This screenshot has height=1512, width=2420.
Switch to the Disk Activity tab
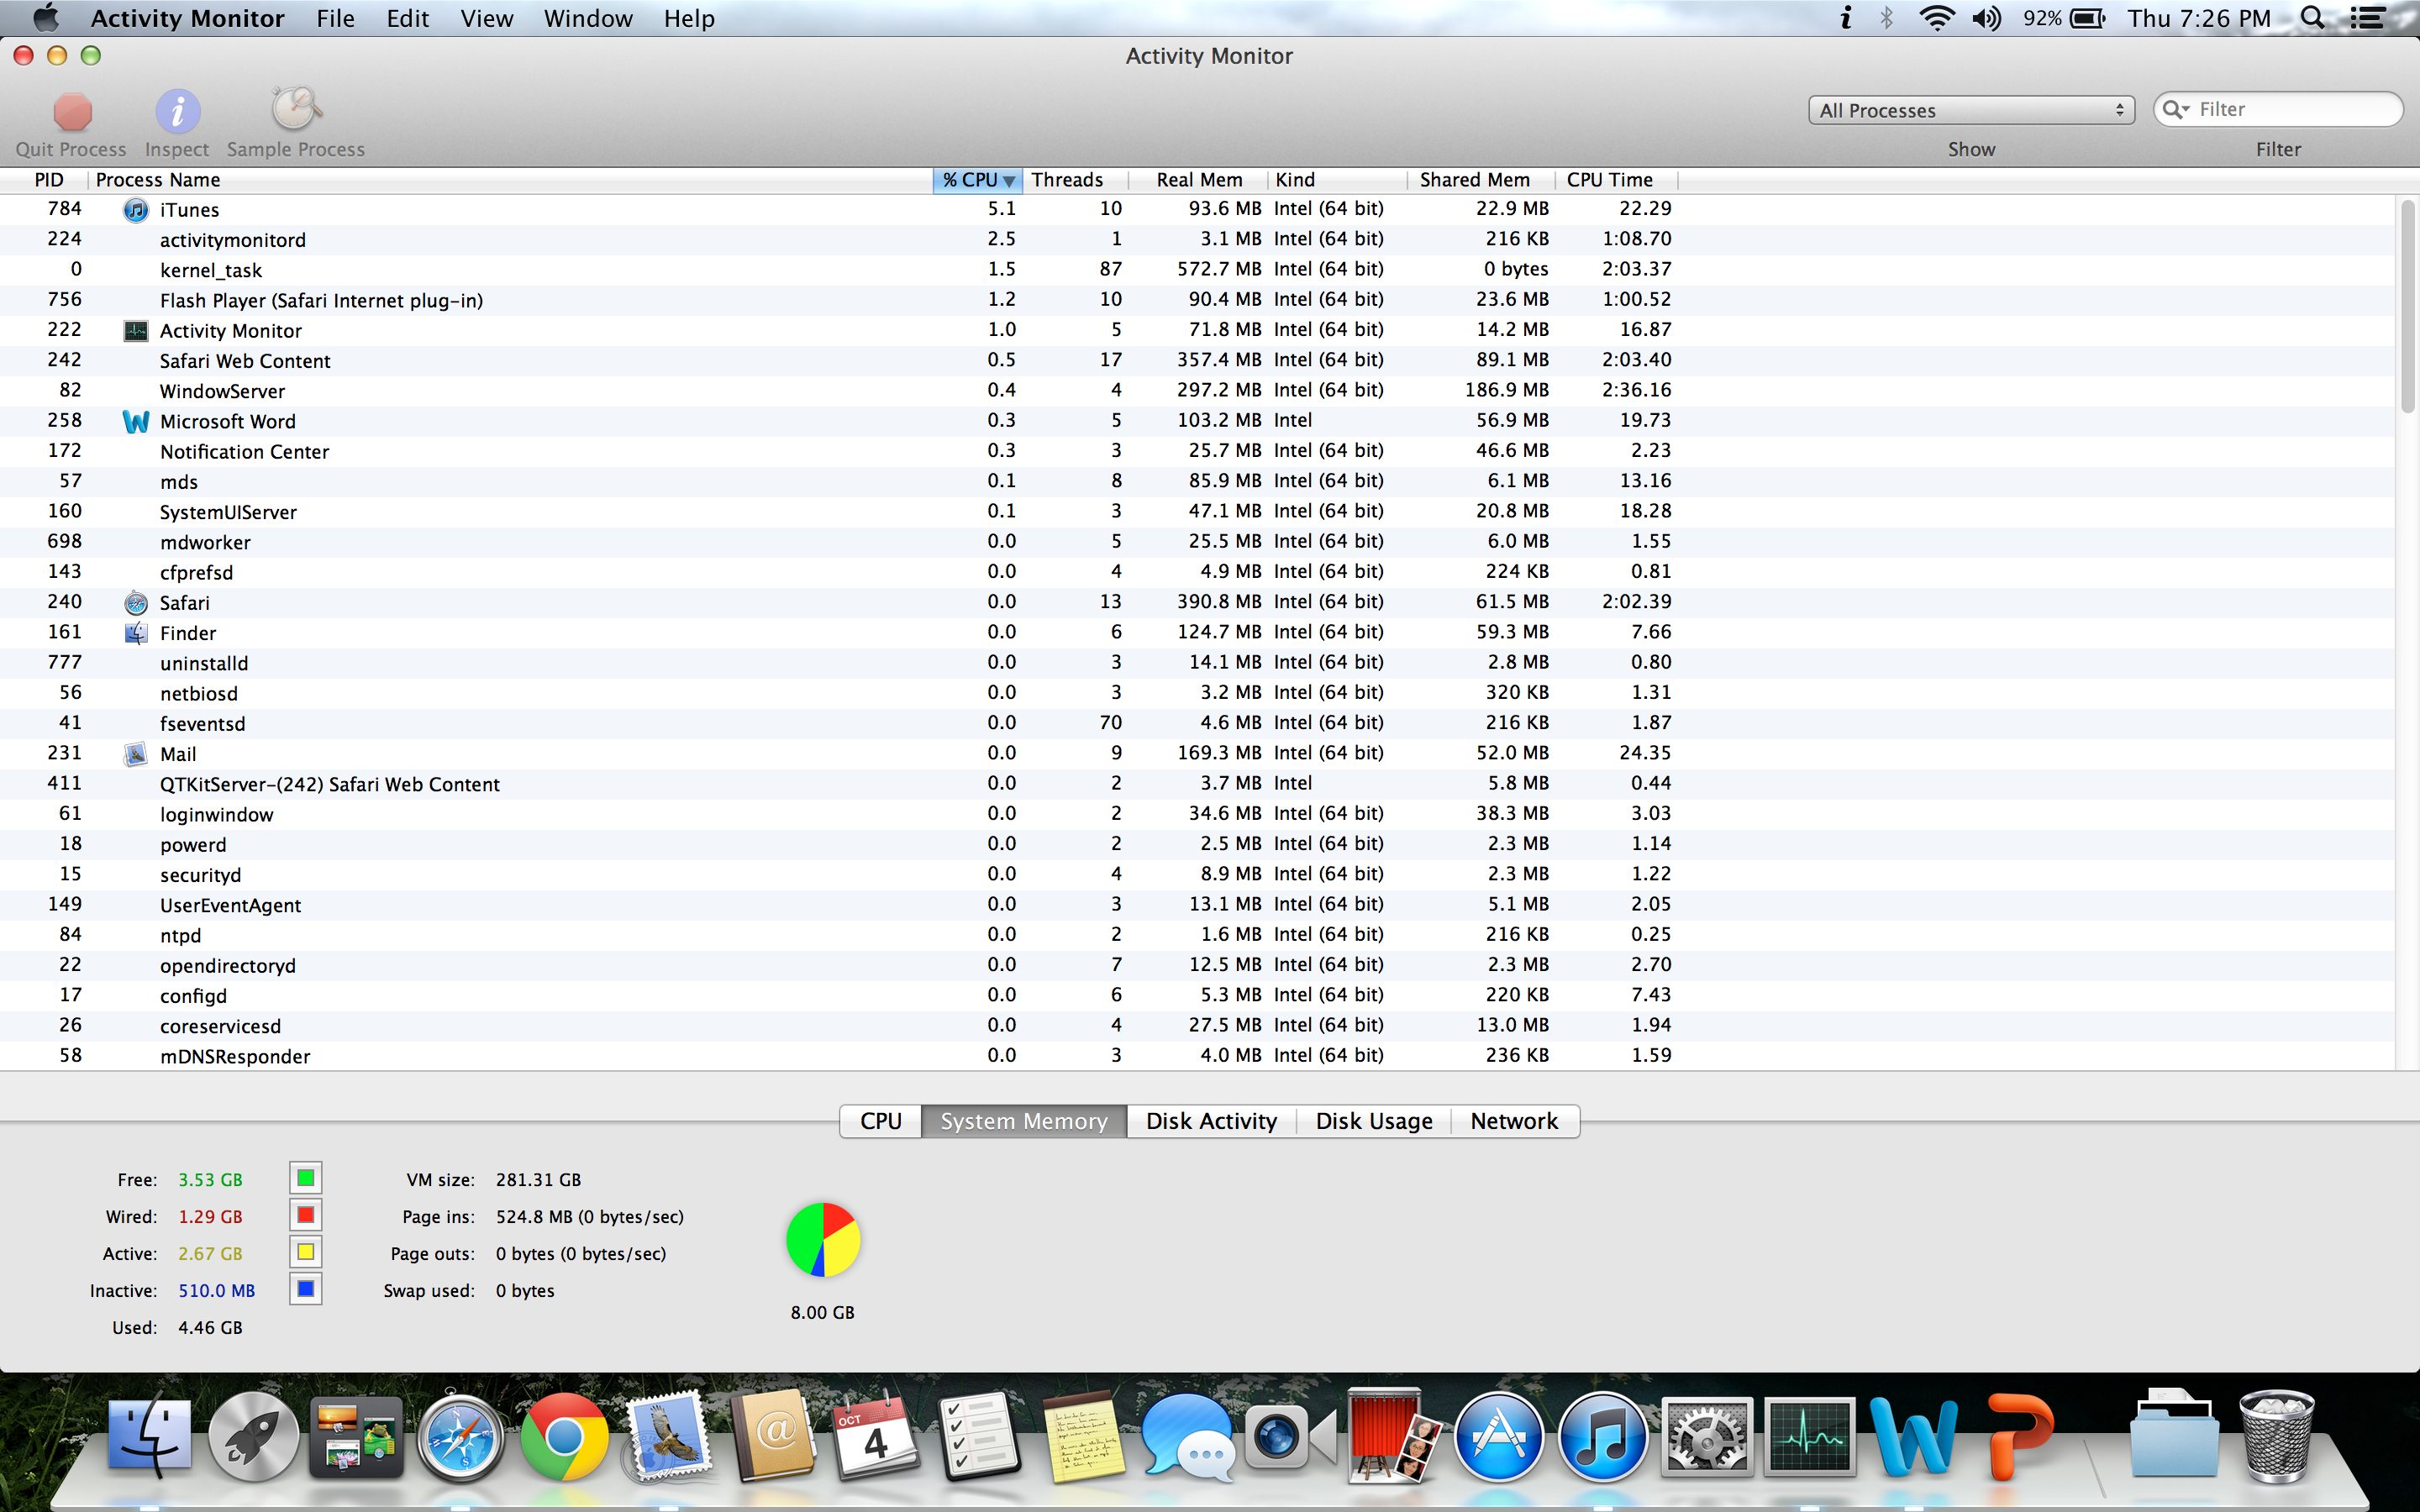click(x=1211, y=1121)
